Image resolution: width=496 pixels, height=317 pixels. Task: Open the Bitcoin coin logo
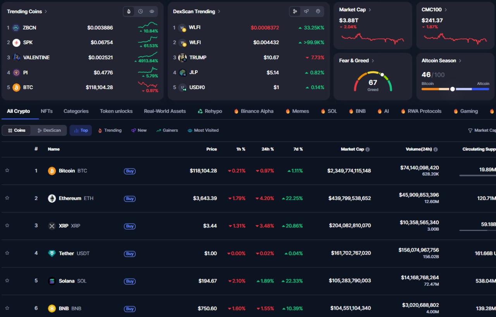tap(52, 171)
